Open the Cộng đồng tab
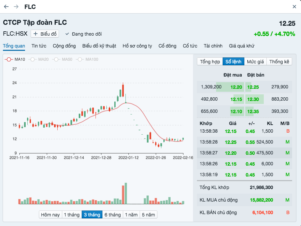This screenshot has height=226, width=301. point(64,46)
